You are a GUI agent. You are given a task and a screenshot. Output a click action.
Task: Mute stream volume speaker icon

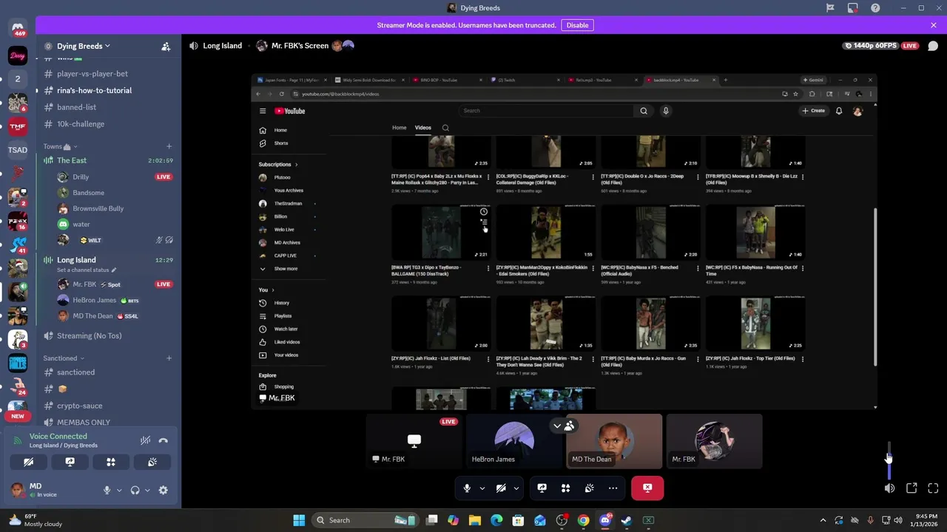tap(889, 488)
